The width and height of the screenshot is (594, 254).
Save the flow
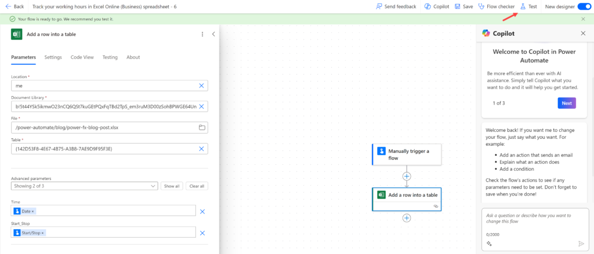tap(463, 6)
